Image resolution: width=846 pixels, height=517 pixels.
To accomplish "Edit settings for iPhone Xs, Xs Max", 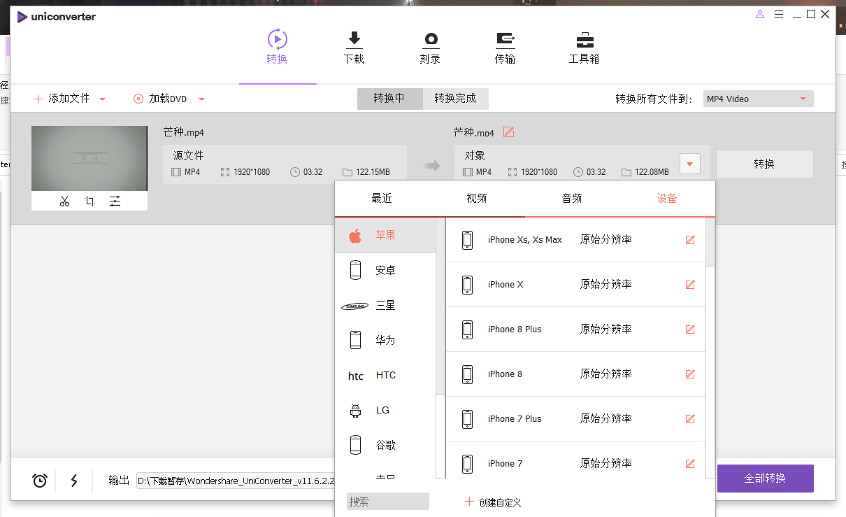I will click(x=690, y=240).
